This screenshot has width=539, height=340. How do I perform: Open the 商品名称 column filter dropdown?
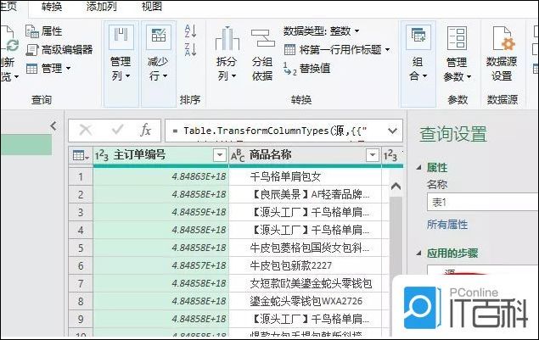(372, 155)
